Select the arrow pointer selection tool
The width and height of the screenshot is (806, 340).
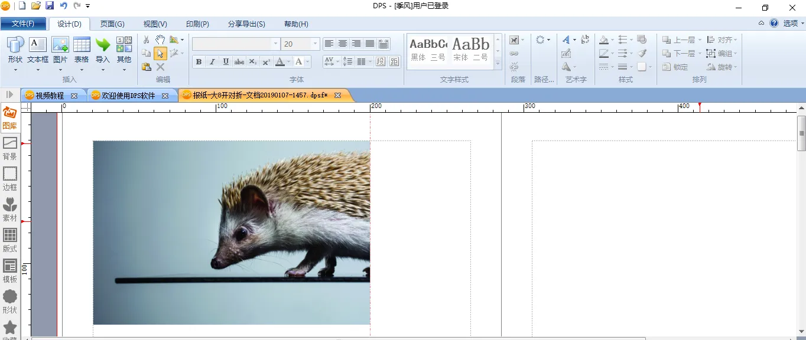[160, 54]
